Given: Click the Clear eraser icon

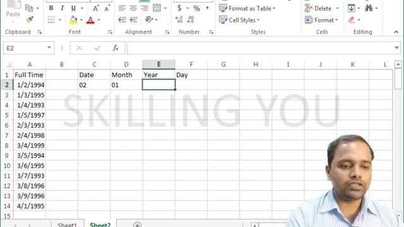Looking at the screenshot, I should [352, 20].
